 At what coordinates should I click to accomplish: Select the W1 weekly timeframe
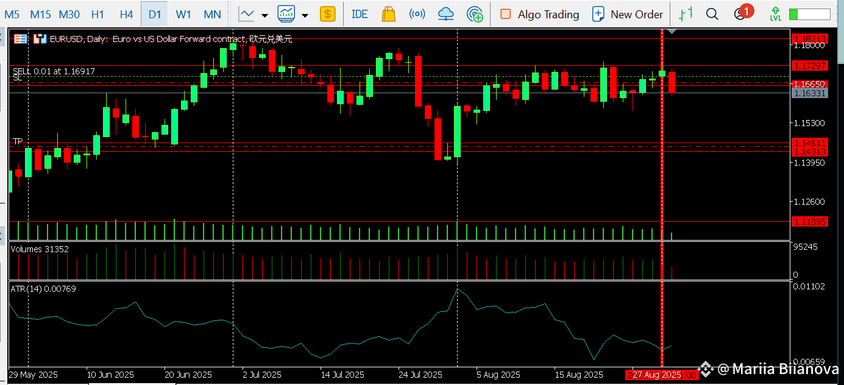[x=183, y=14]
